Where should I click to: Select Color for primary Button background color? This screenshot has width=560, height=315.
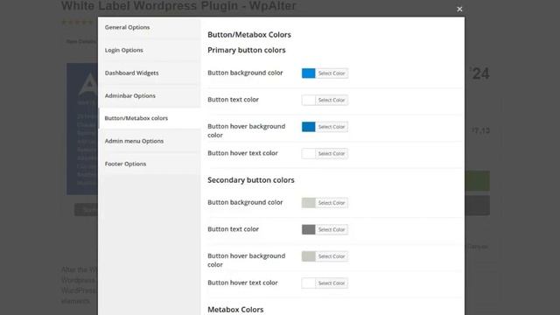pyautogui.click(x=332, y=73)
